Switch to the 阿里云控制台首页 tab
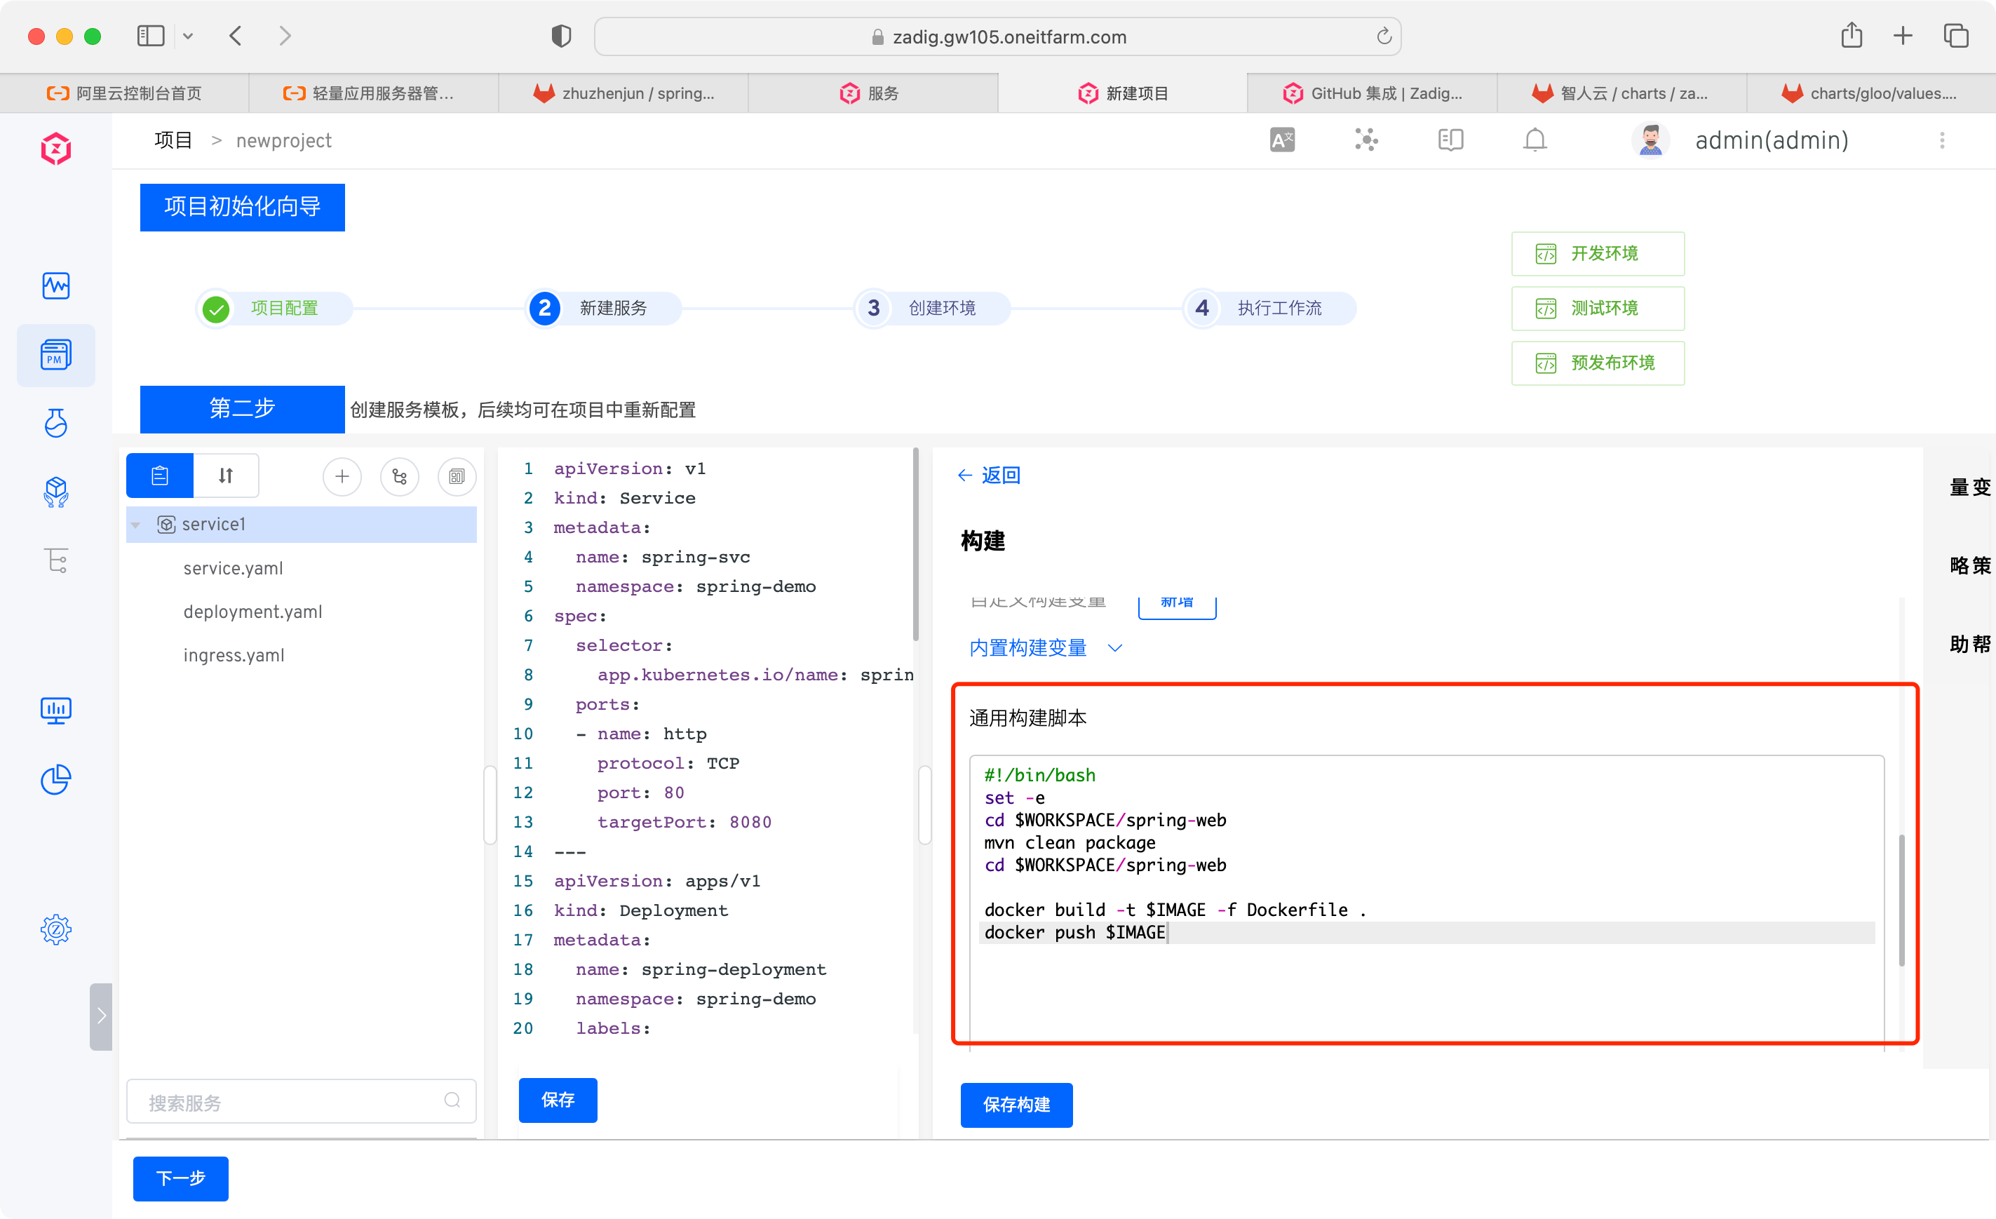Image resolution: width=1996 pixels, height=1219 pixels. pos(125,93)
